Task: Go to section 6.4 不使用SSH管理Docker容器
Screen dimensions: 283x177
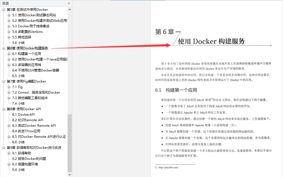Action: pyautogui.click(x=36, y=70)
